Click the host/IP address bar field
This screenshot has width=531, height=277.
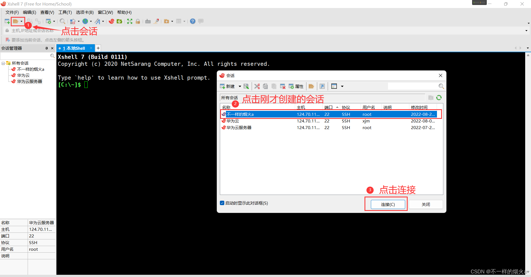pyautogui.click(x=265, y=31)
